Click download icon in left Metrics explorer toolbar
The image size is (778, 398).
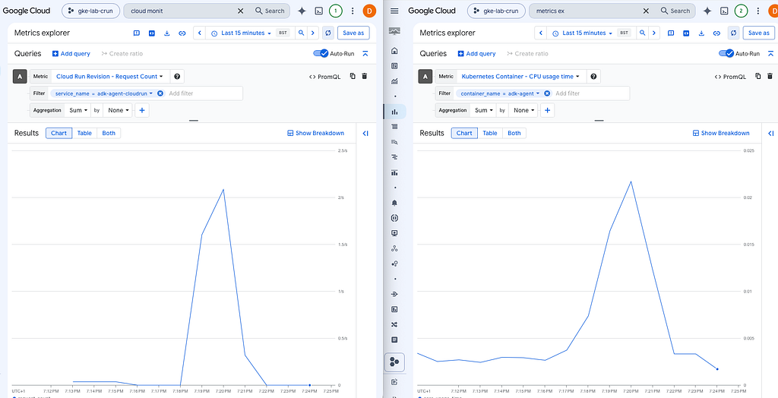click(x=167, y=33)
